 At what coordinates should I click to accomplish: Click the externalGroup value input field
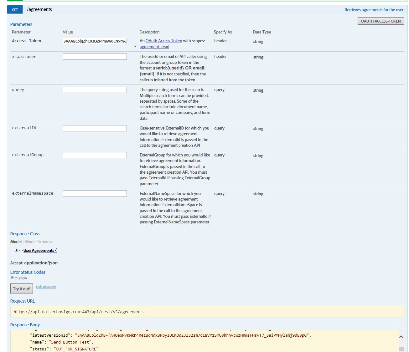pyautogui.click(x=95, y=155)
